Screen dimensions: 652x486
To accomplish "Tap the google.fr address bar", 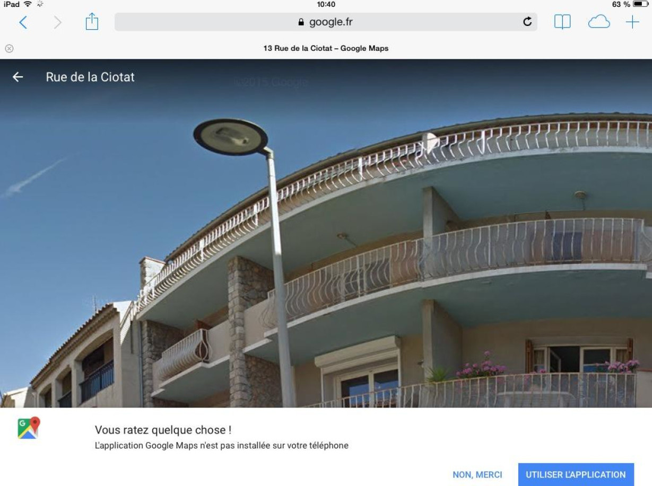I will 326,22.
